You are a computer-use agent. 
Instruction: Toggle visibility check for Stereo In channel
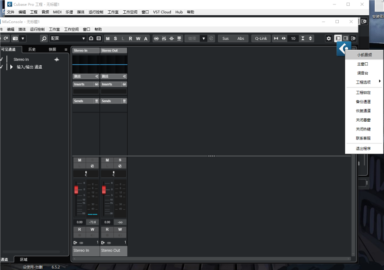click(1, 59)
